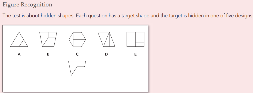Image resolution: width=253 pixels, height=93 pixels.
Task: Click answer label D
Action: tap(106, 54)
